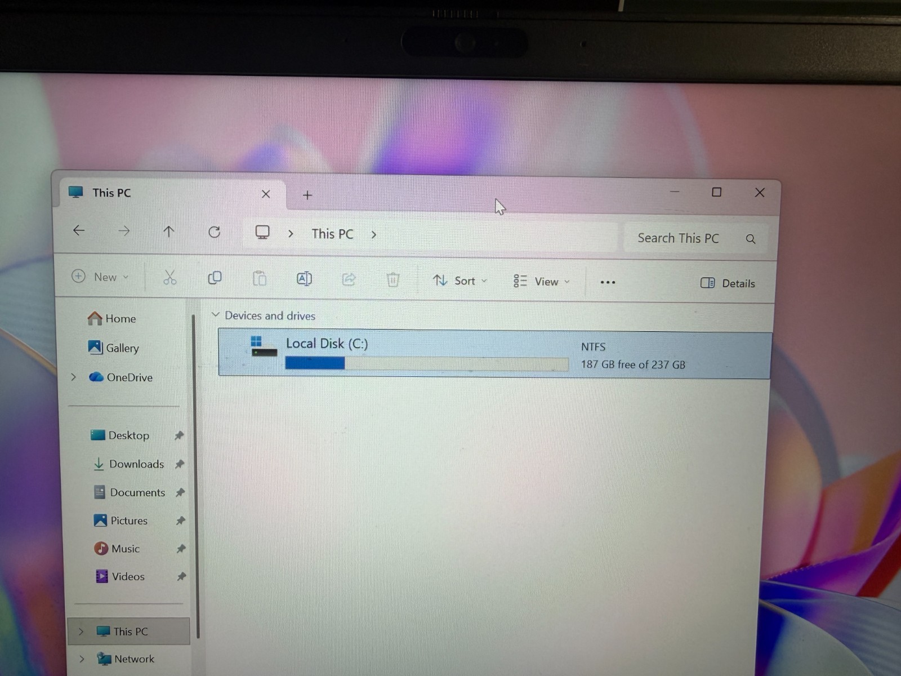Click the NTFS file system label
The image size is (901, 676).
pos(593,346)
